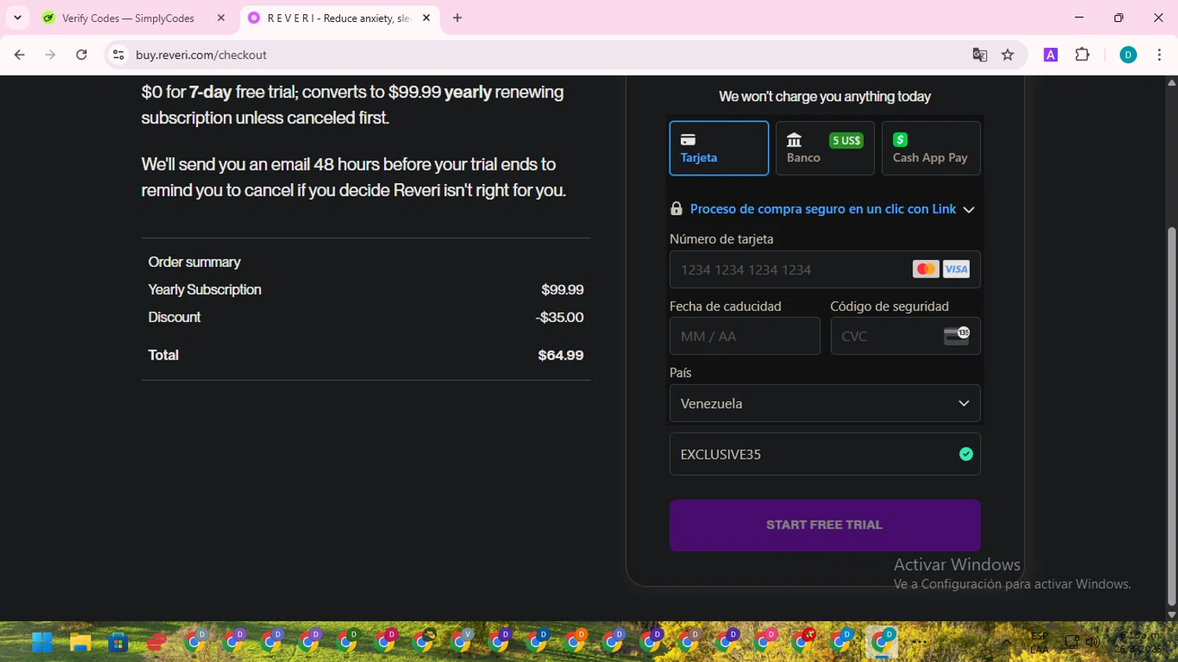View site information icon in address bar
Image resolution: width=1178 pixels, height=662 pixels.
(119, 55)
